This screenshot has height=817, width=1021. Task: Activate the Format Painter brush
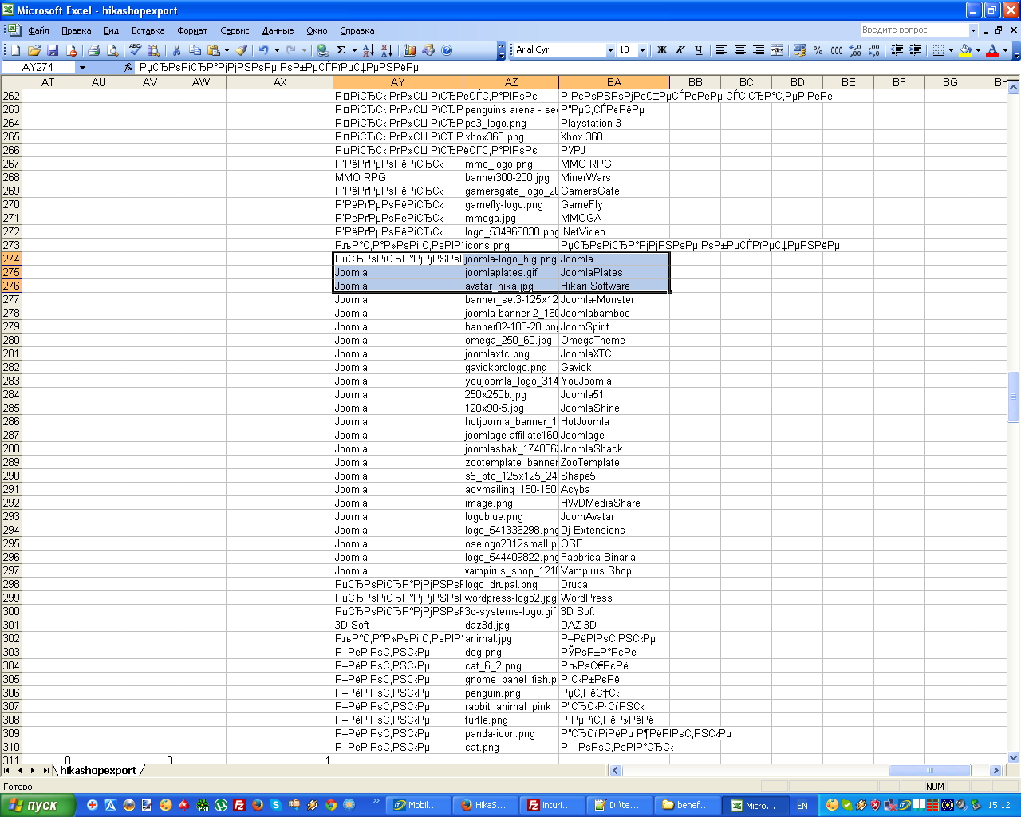(x=241, y=50)
